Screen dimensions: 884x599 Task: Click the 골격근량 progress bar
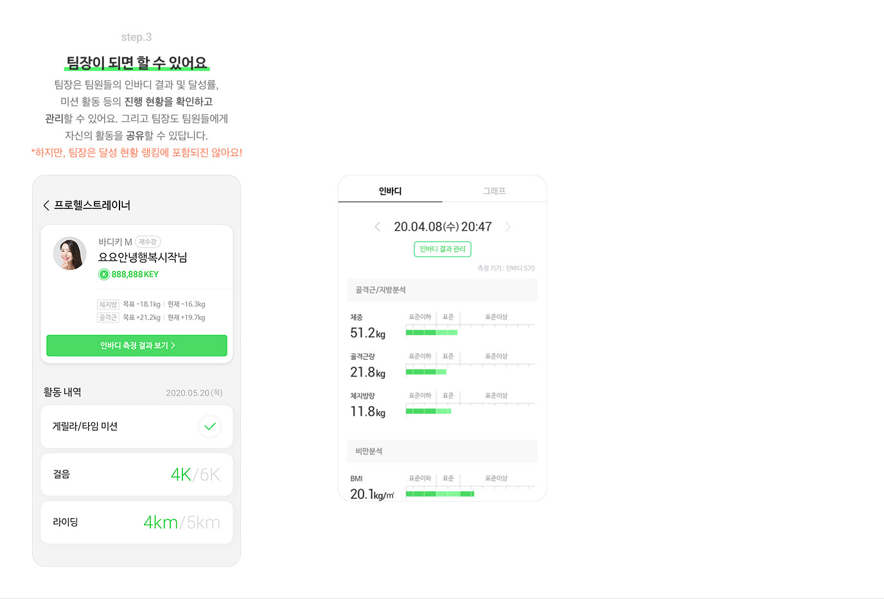point(426,371)
